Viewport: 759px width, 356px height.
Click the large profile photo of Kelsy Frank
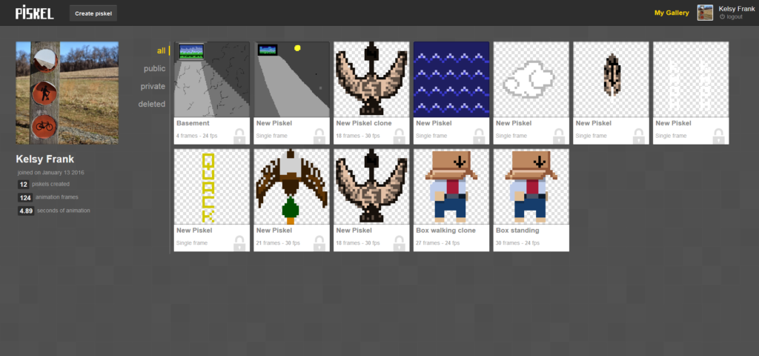click(x=67, y=93)
